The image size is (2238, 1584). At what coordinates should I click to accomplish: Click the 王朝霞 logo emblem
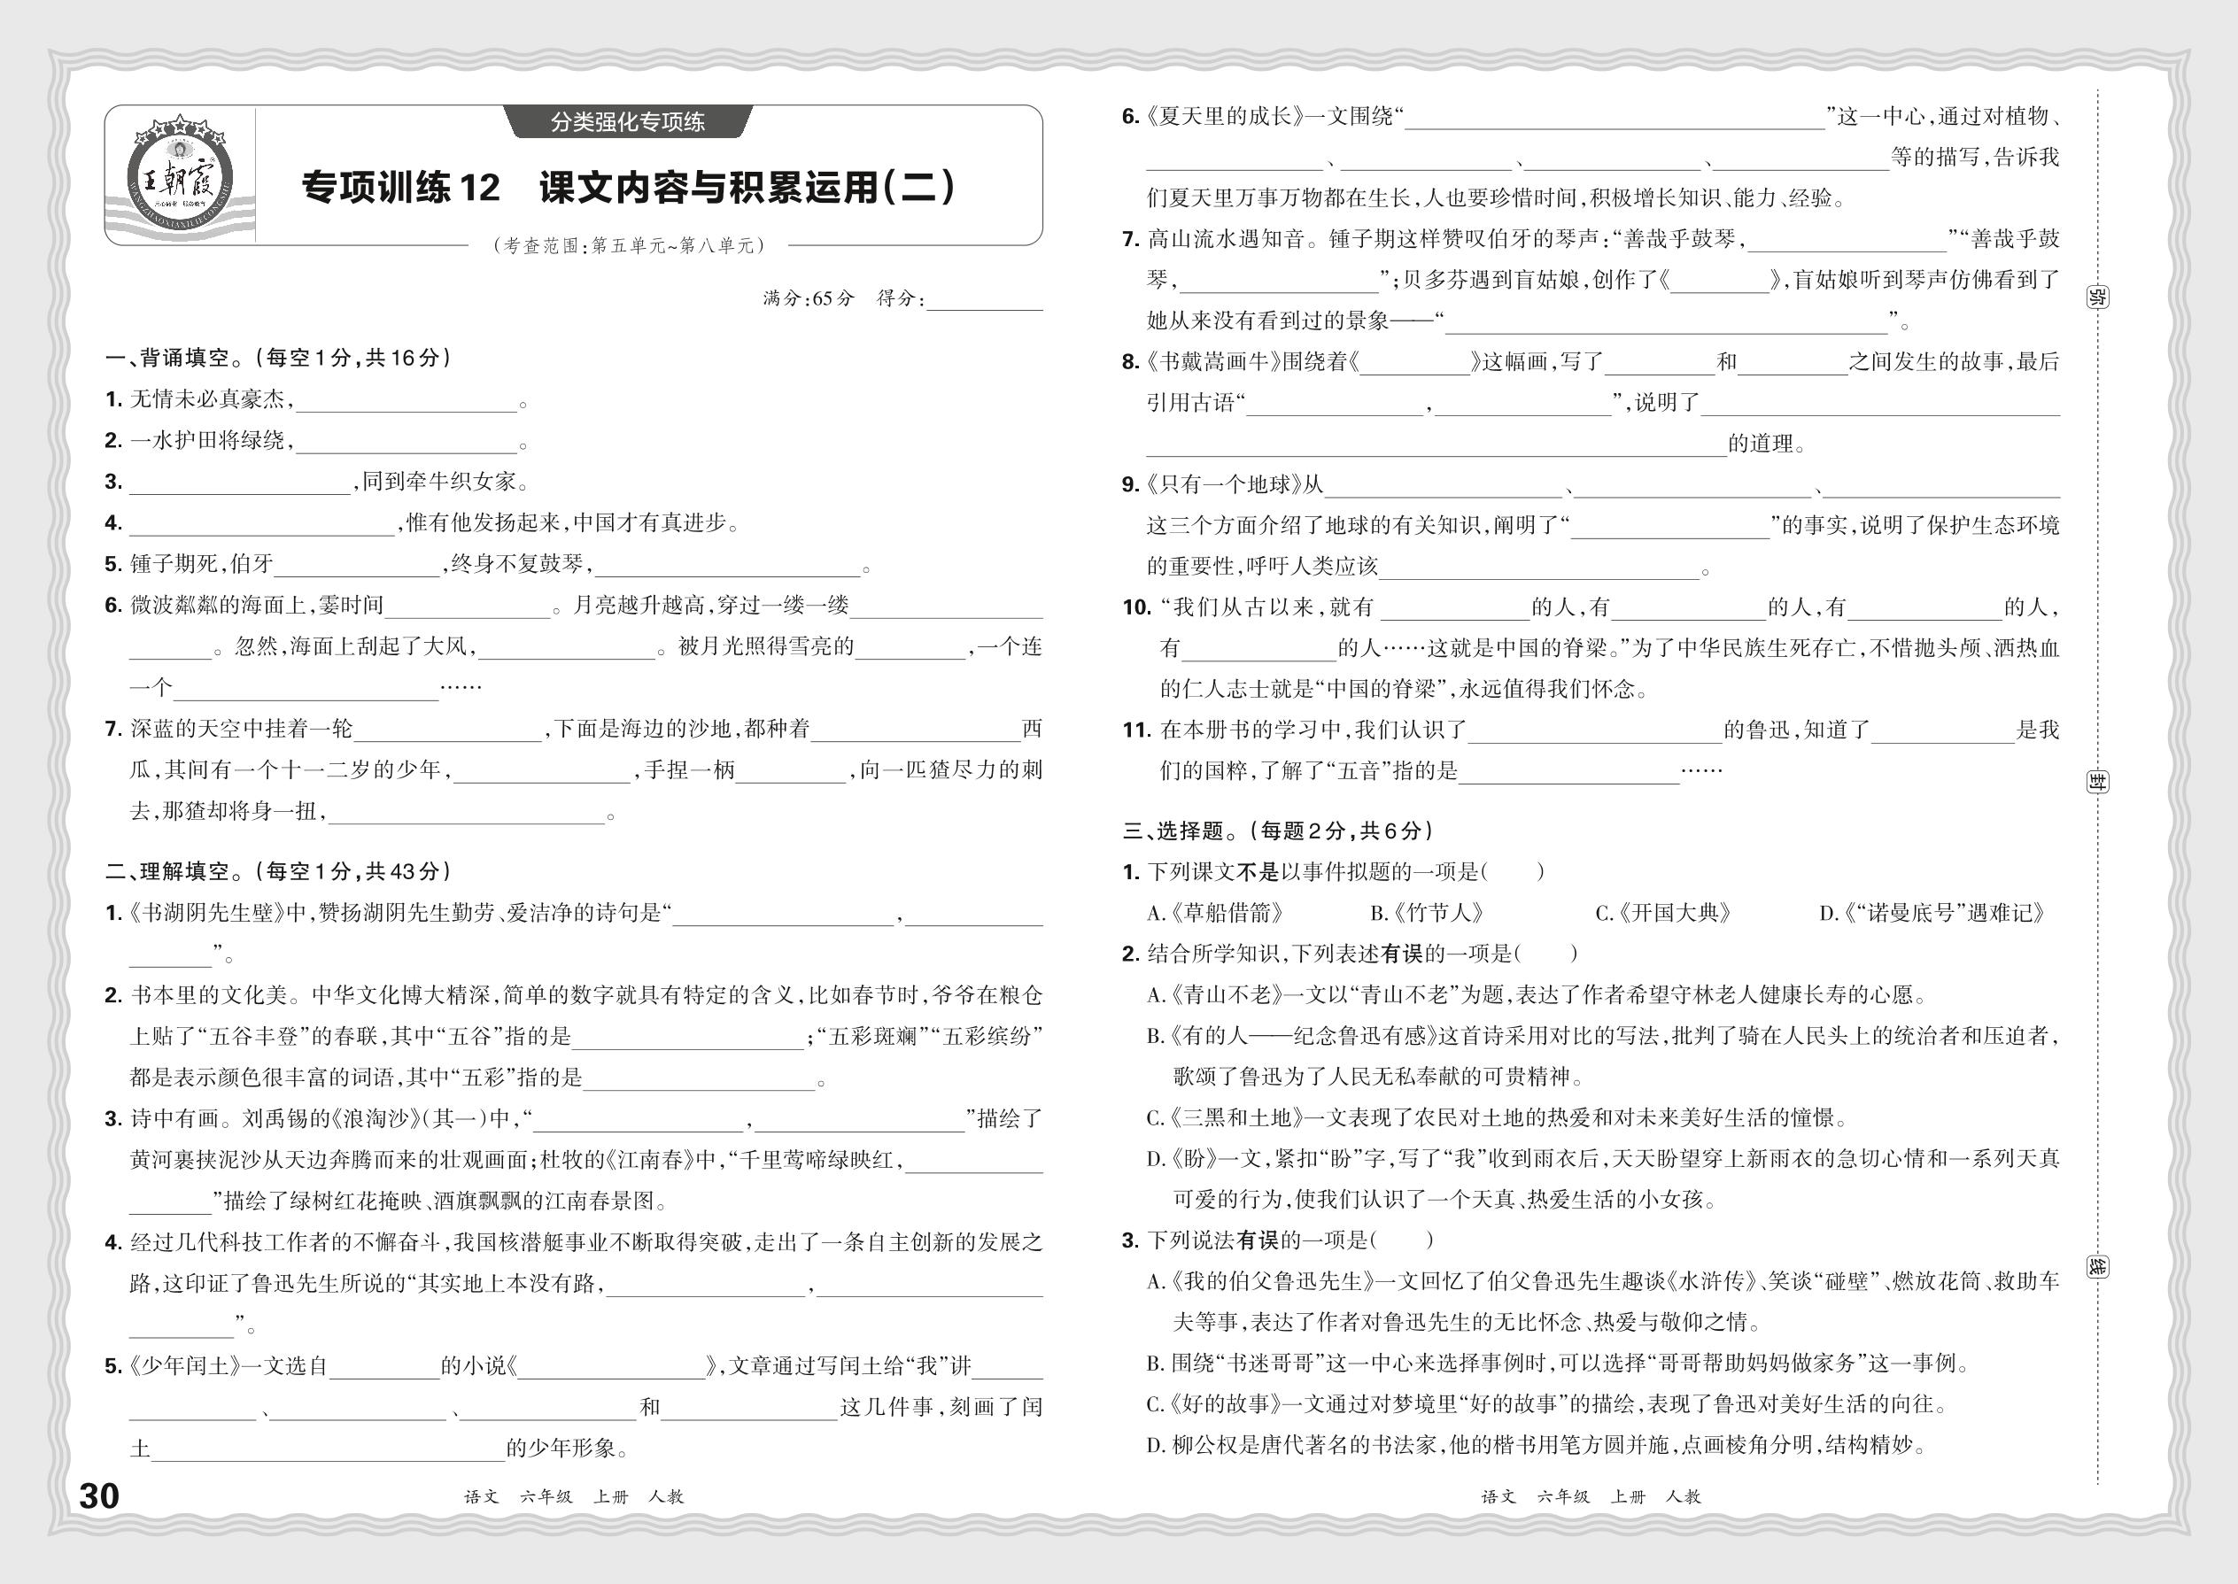pyautogui.click(x=180, y=175)
